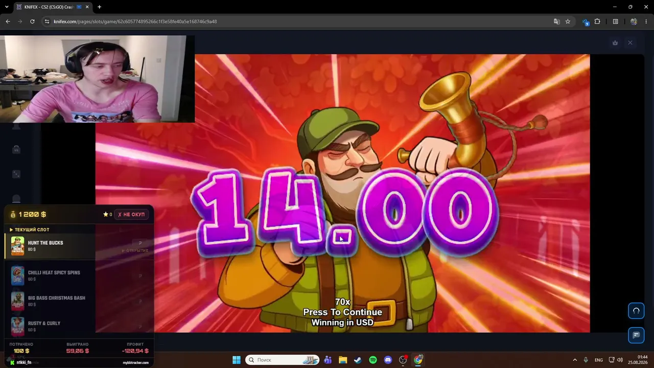This screenshot has width=654, height=368.
Task: Open Spotify from the taskbar
Action: 373,360
